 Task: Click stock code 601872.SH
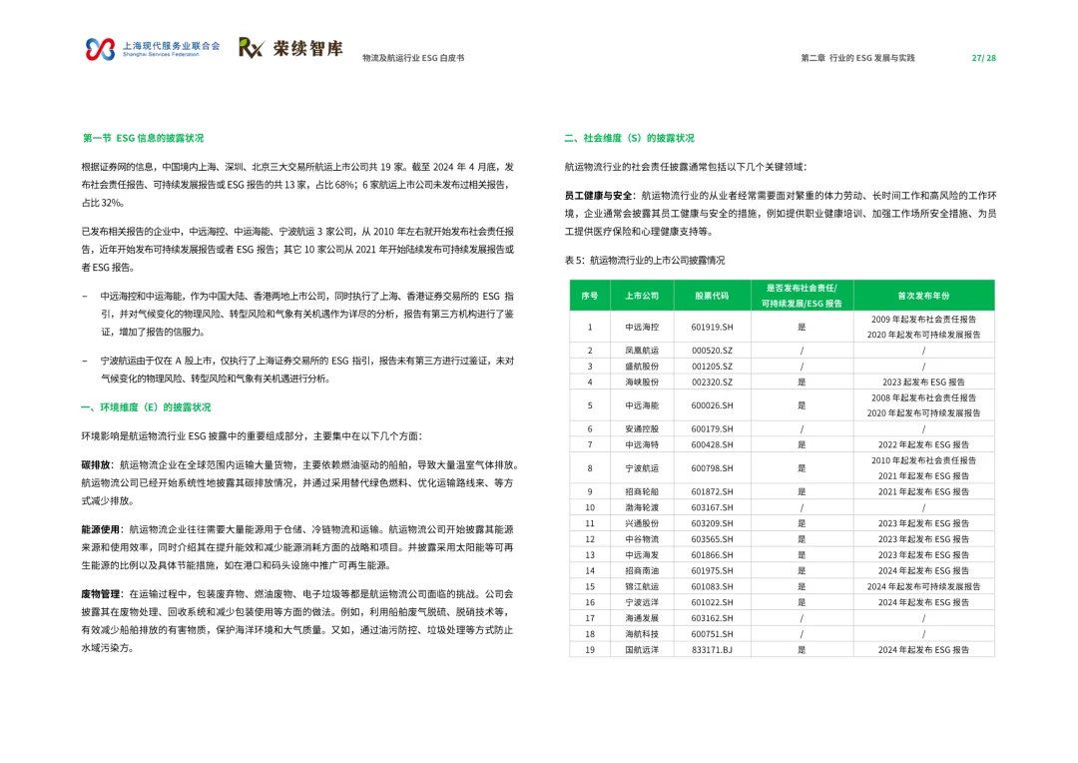click(712, 492)
